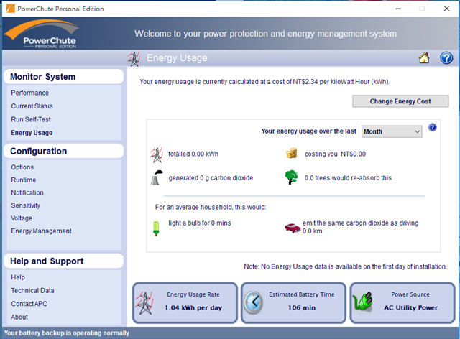Open Current Status page
The image size is (460, 339).
click(x=32, y=106)
